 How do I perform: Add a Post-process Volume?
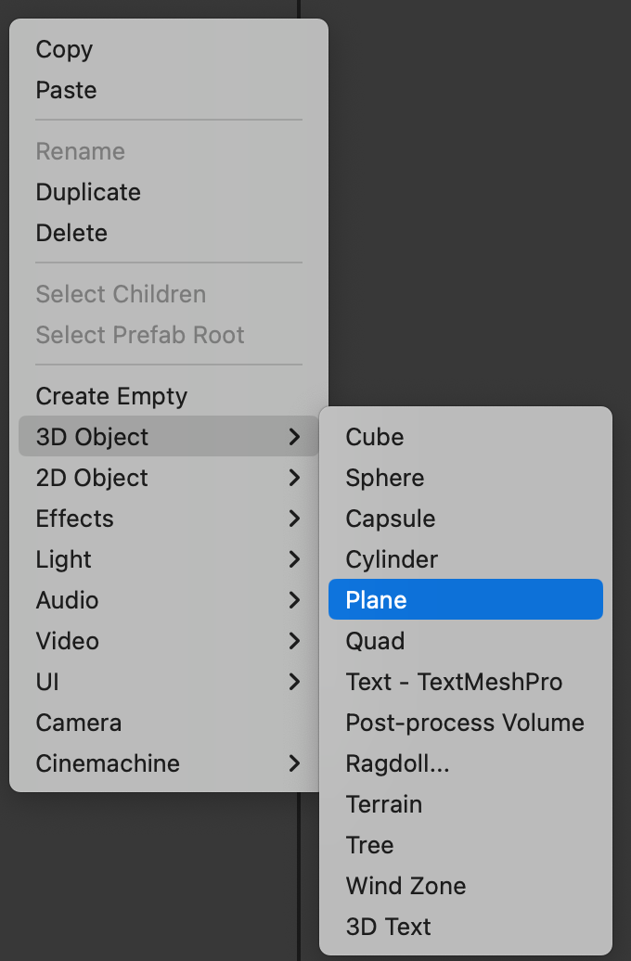pyautogui.click(x=466, y=722)
